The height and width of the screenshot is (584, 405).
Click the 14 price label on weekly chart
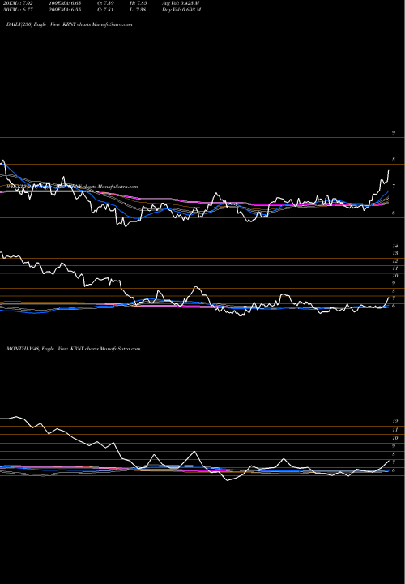[395, 247]
